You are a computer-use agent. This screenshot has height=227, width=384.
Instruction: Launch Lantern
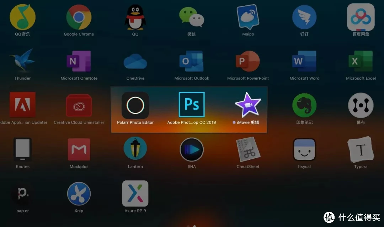135,149
